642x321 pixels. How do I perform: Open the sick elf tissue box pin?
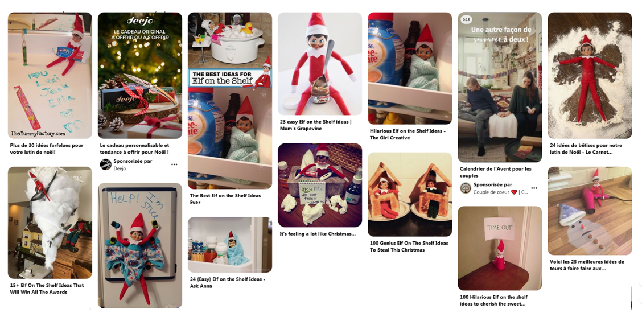[320, 185]
